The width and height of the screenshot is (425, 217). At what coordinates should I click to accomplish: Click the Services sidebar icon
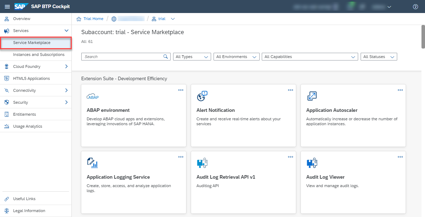(6, 31)
